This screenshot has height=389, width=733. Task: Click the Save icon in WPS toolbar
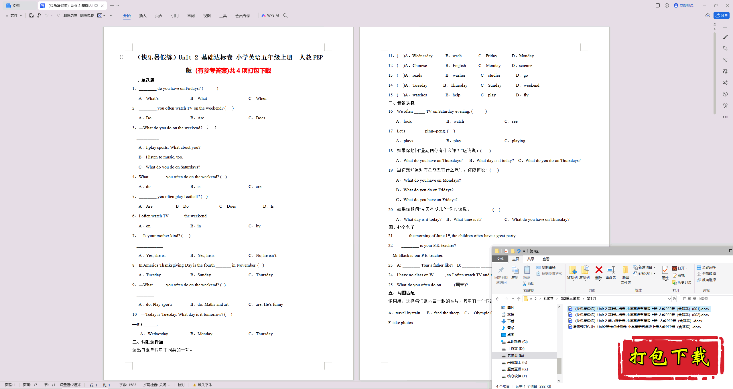pyautogui.click(x=31, y=15)
